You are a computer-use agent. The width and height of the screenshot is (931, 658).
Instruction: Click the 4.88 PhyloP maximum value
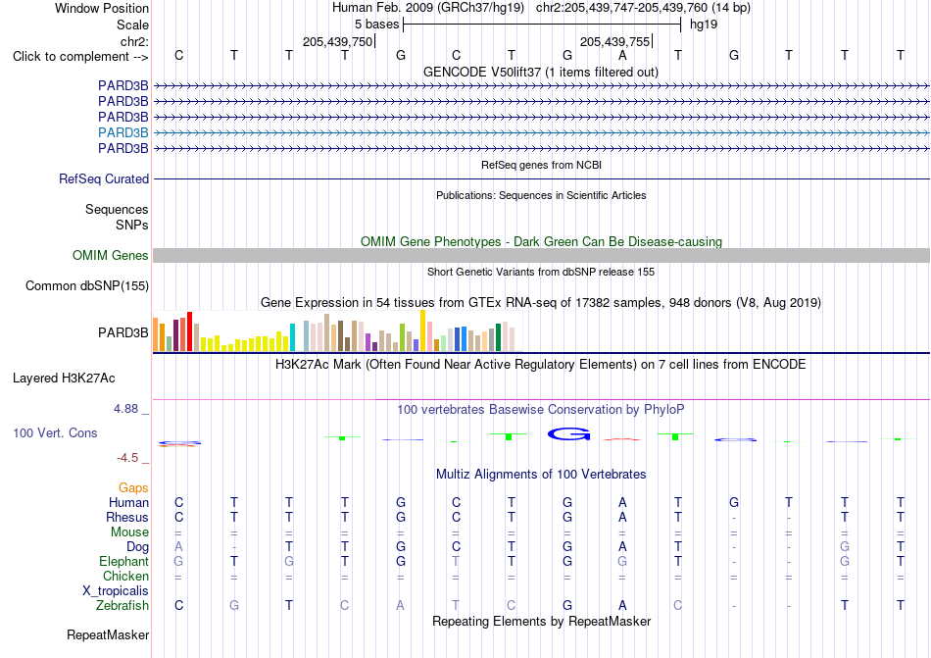[125, 409]
